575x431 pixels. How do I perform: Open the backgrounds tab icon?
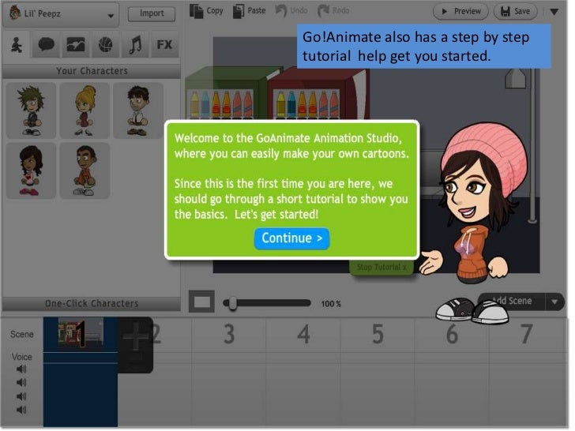coord(76,45)
